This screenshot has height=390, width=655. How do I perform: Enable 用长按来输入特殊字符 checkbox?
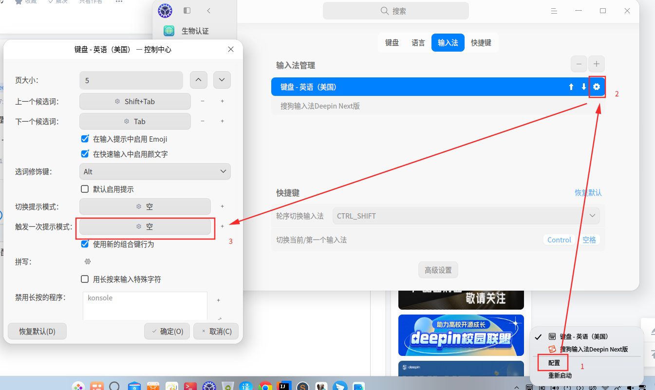tap(85, 279)
